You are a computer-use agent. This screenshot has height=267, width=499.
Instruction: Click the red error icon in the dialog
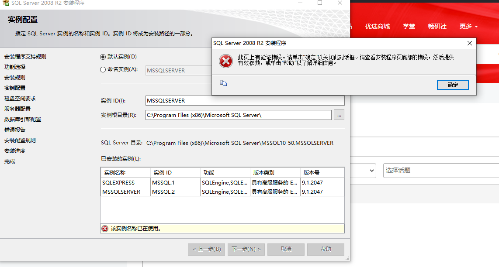click(x=225, y=61)
